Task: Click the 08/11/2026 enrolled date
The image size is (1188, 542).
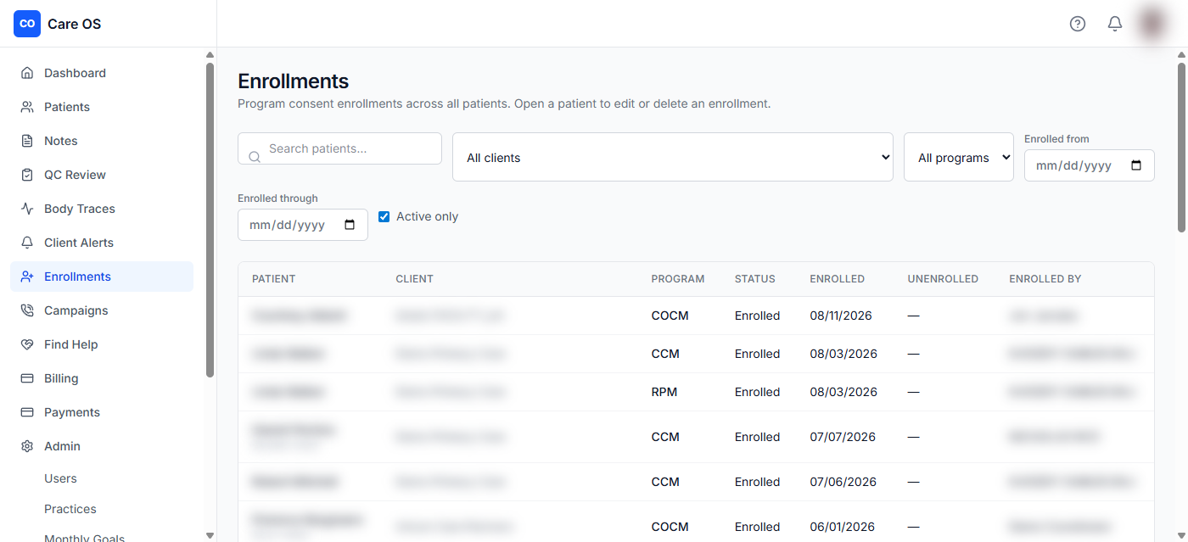Action: pos(841,316)
